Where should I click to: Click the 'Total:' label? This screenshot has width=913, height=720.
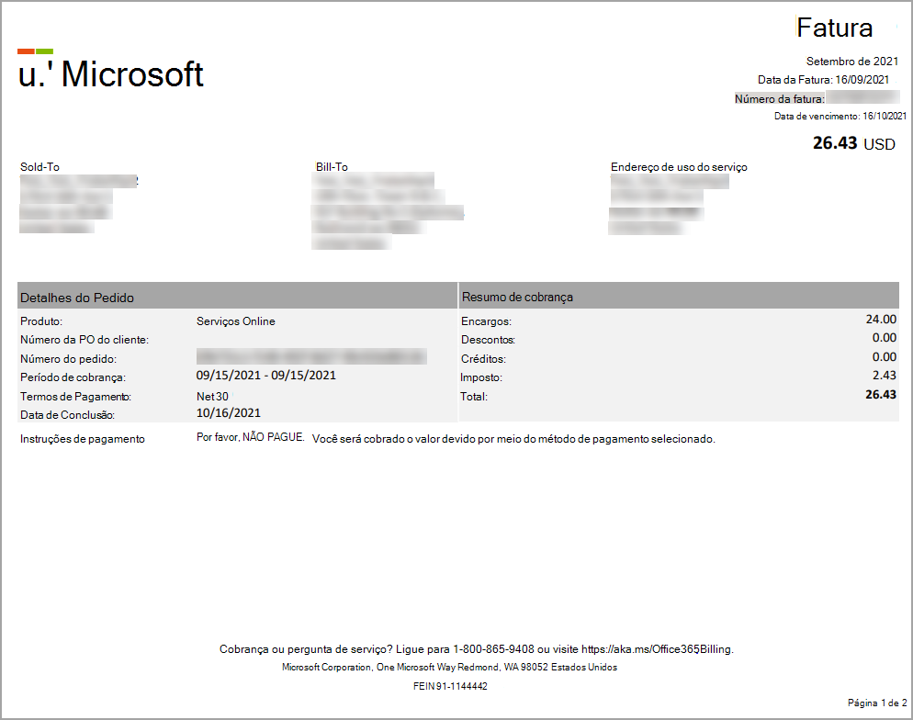tap(474, 397)
